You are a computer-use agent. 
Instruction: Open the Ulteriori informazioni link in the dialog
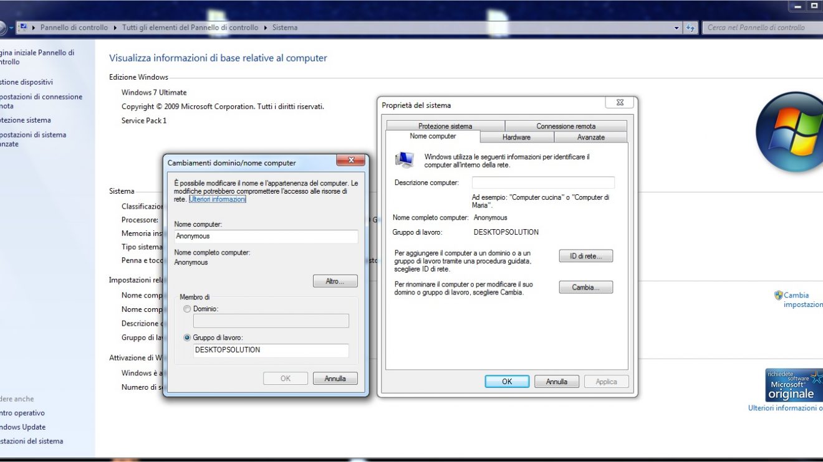click(218, 199)
